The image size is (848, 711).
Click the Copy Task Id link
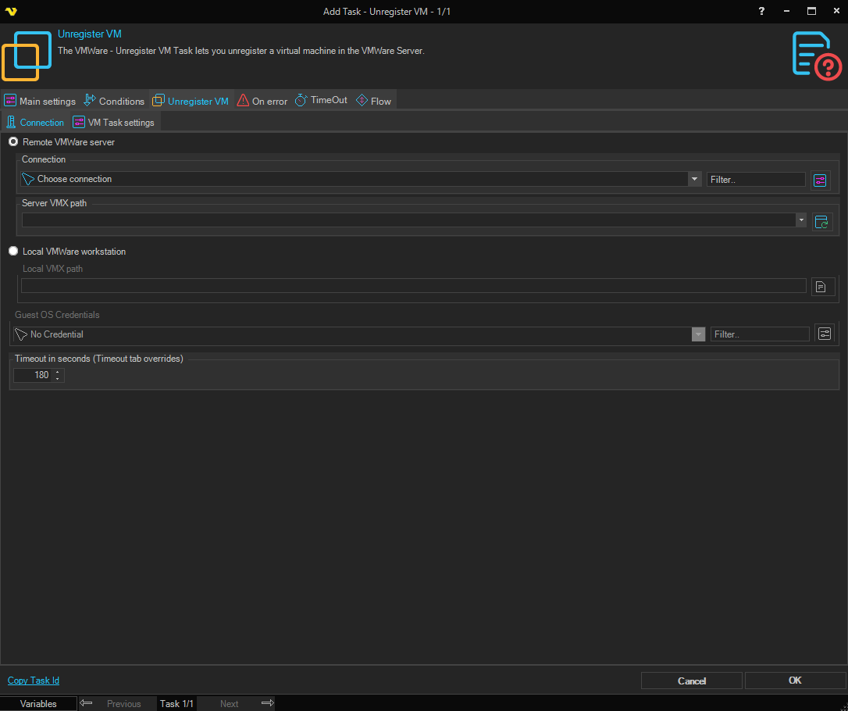tap(34, 681)
